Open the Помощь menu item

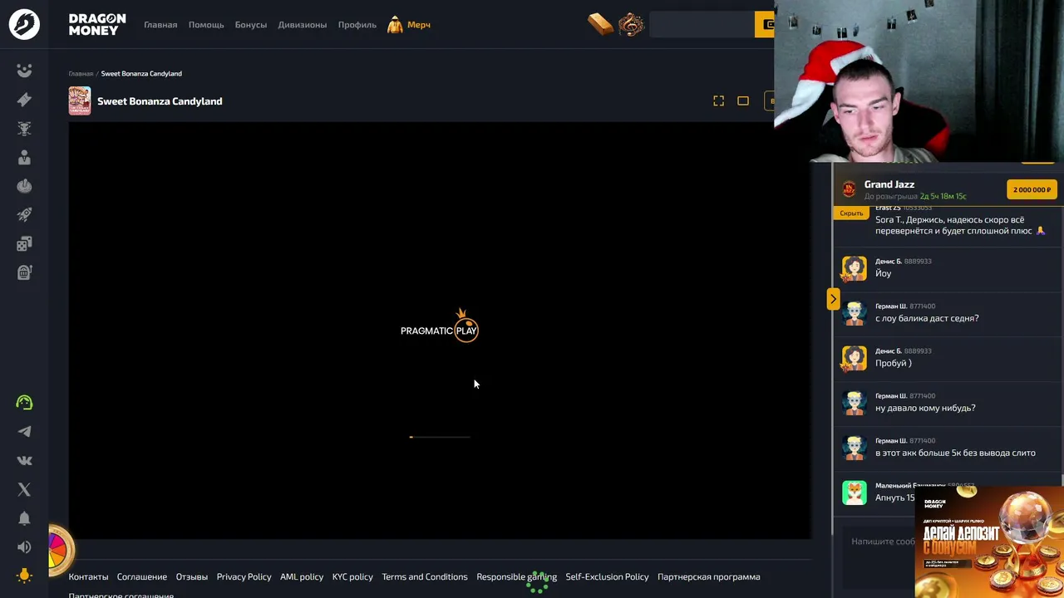pos(206,25)
